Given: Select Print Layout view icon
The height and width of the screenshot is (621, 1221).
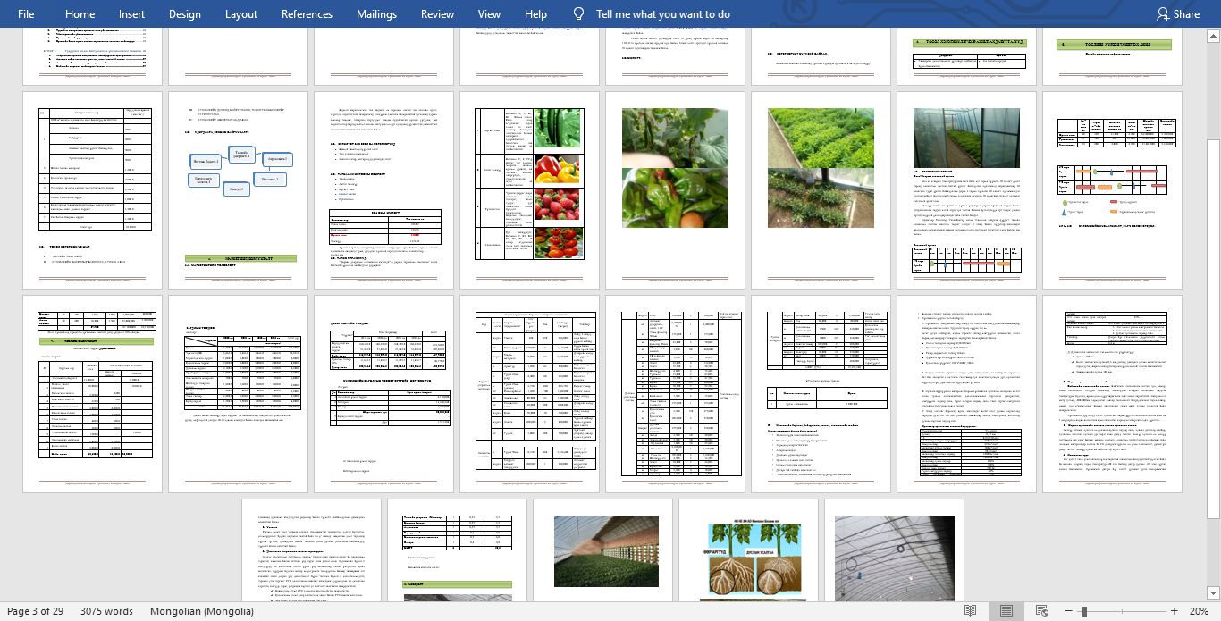Looking at the screenshot, I should (1006, 611).
